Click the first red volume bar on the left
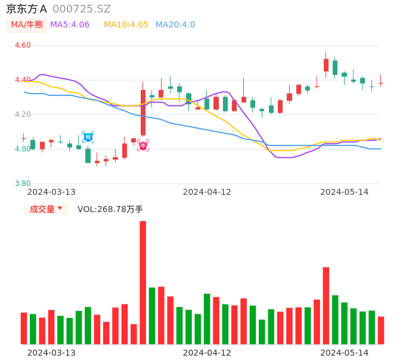The height and width of the screenshot is (361, 409). coord(24,328)
